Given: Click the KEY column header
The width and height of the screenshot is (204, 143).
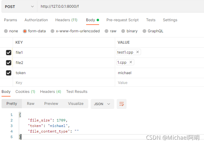Looking at the screenshot, I should (19, 42).
